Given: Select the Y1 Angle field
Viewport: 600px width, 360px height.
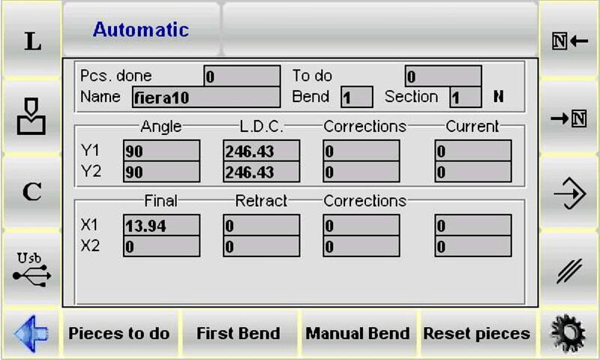Looking at the screenshot, I should (161, 151).
